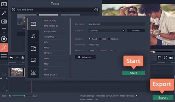This screenshot has width=175, height=102.
Task: Choose High quality option
Action: click(100, 39)
